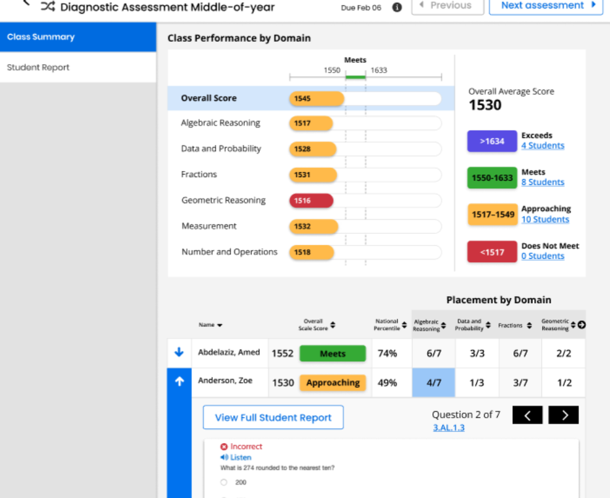Screen dimensions: 610x498
Task: Select Anderson's Algebraic Reasoning 4/7 cell
Action: pos(433,383)
